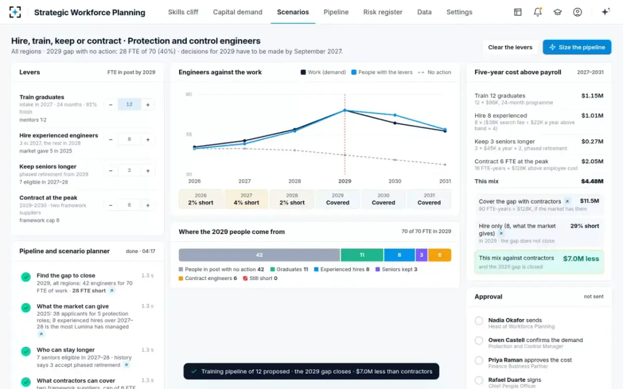Click green check for What the market can give
This screenshot has height=389, width=623.
coord(25,308)
